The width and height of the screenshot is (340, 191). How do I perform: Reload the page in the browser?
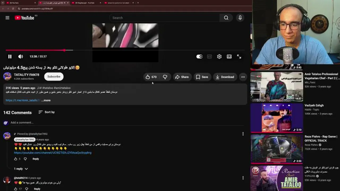coord(13,8)
